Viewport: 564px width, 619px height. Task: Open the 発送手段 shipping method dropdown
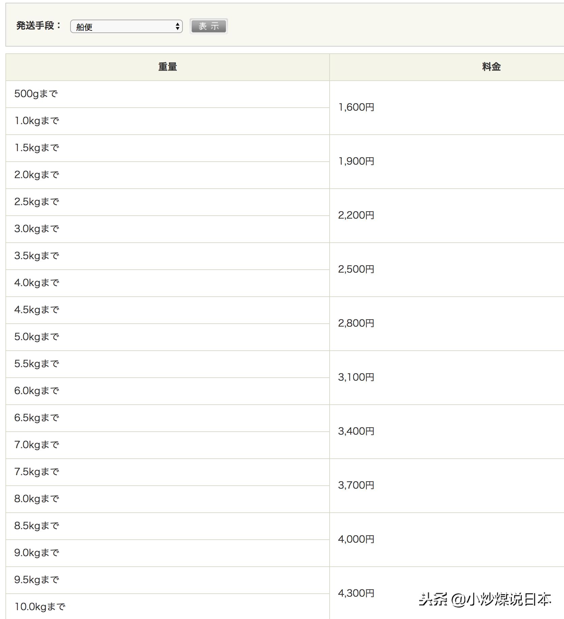point(126,27)
